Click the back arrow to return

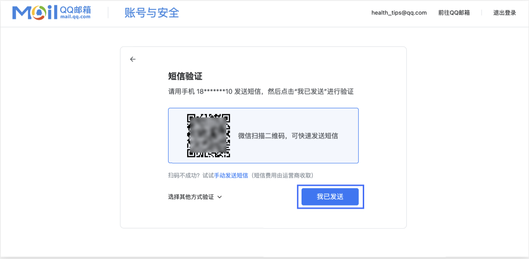[133, 59]
